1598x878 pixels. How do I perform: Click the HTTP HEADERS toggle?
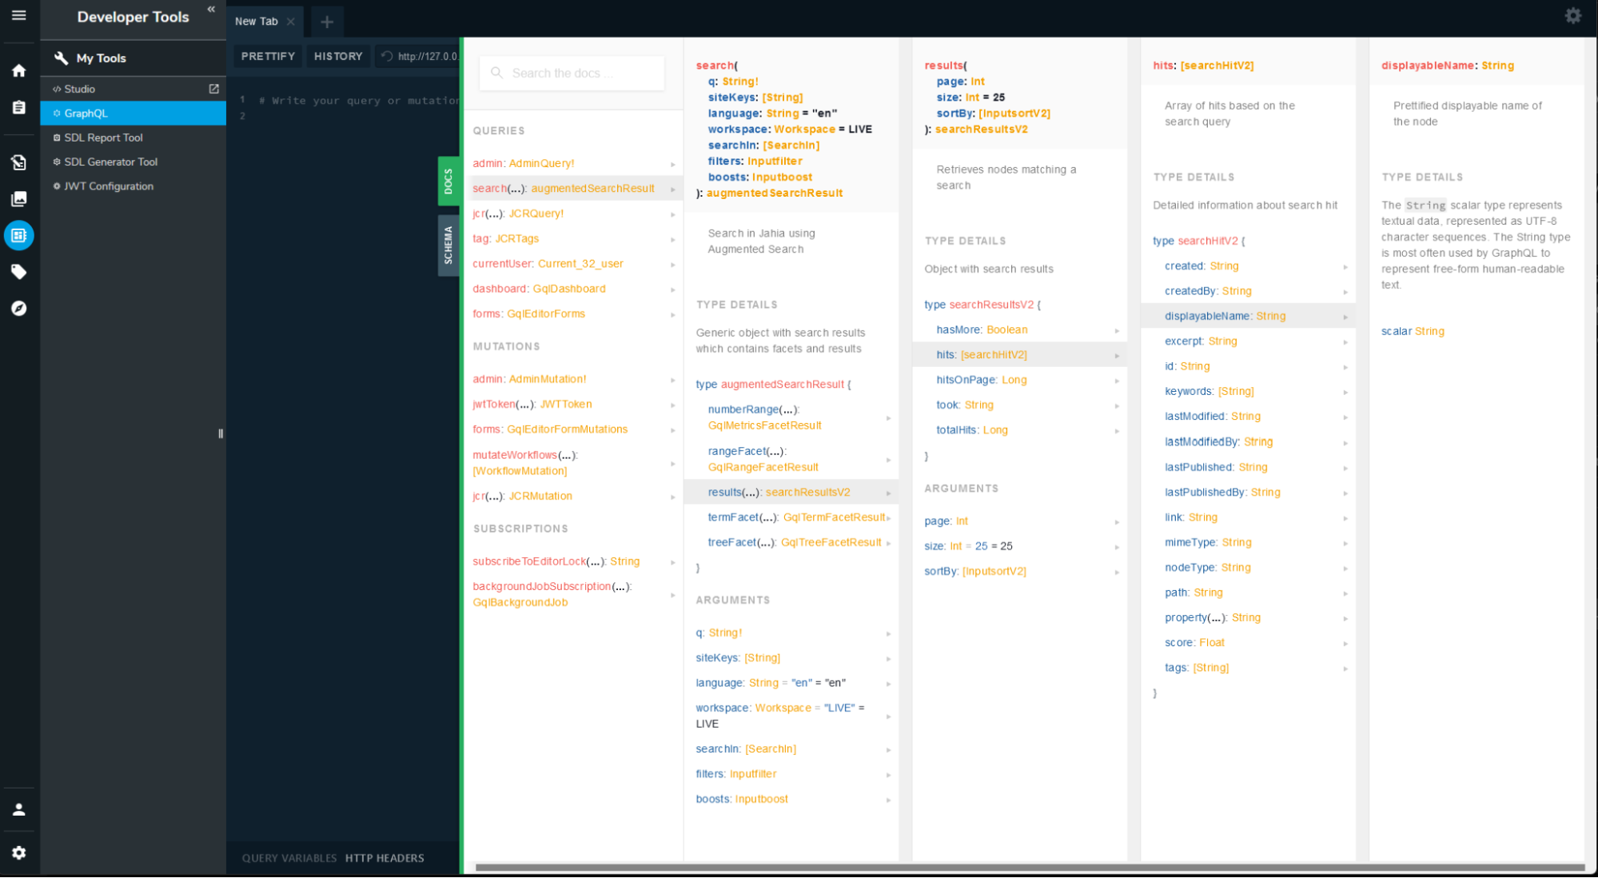(384, 857)
